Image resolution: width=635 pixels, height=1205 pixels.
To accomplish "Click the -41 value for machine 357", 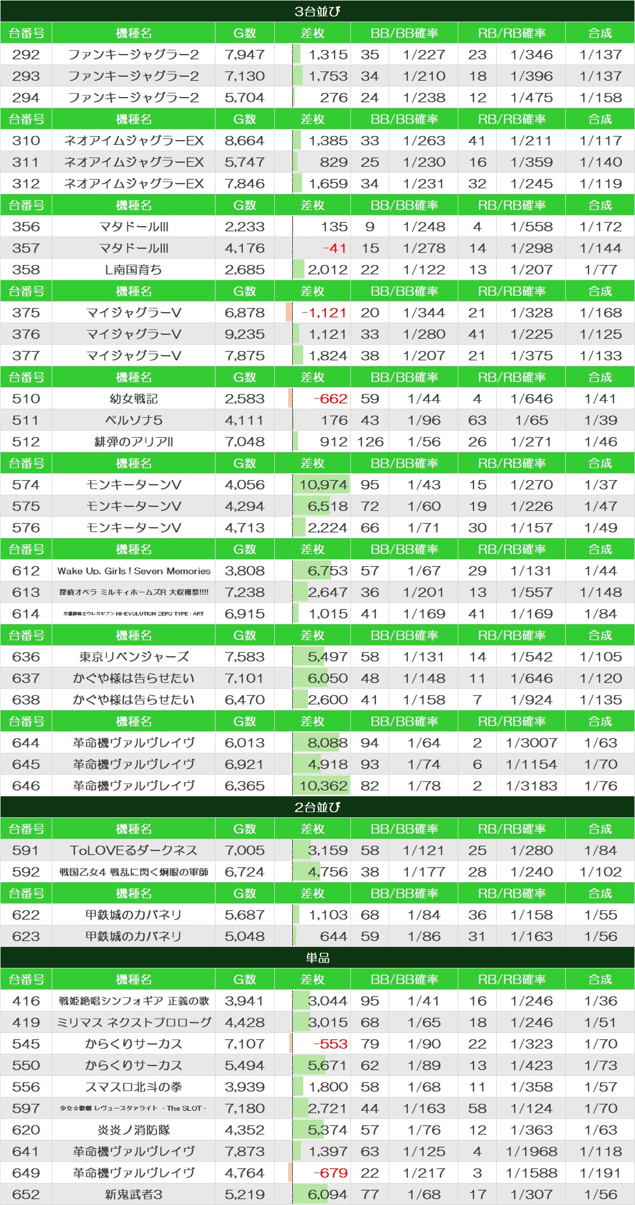I will (x=335, y=248).
